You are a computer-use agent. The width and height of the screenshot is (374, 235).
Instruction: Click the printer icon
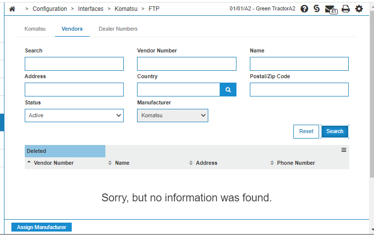[x=346, y=9]
